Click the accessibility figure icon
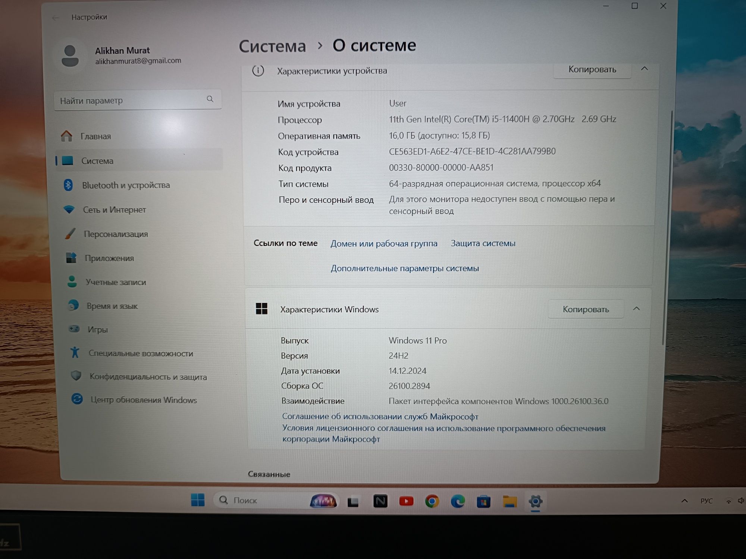The height and width of the screenshot is (559, 746). click(x=75, y=352)
